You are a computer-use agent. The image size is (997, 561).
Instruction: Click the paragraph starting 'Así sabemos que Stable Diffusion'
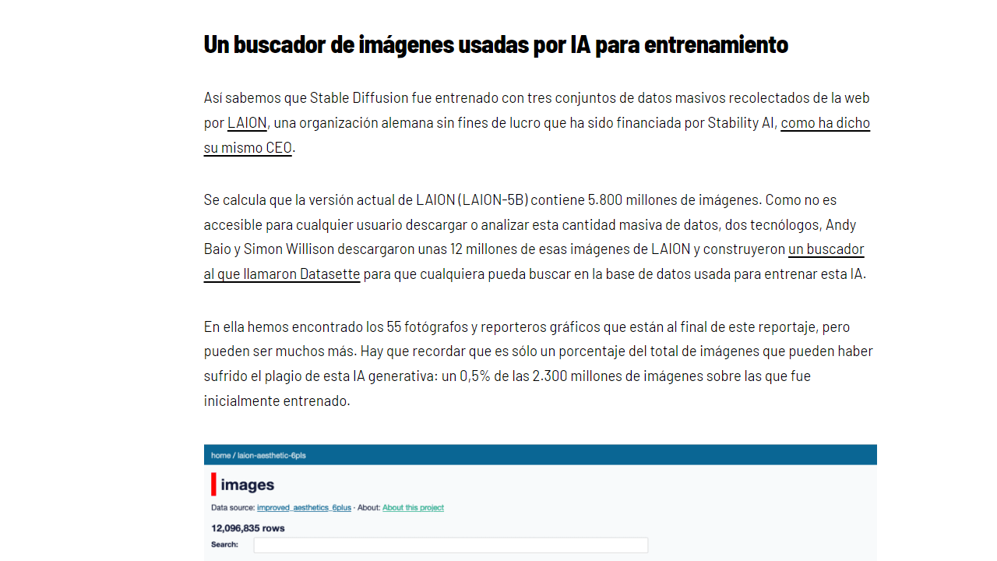[537, 122]
